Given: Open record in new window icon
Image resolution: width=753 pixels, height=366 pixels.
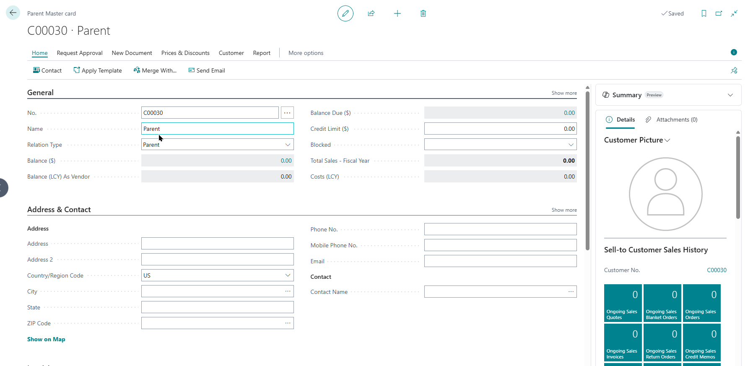Looking at the screenshot, I should pyautogui.click(x=719, y=13).
